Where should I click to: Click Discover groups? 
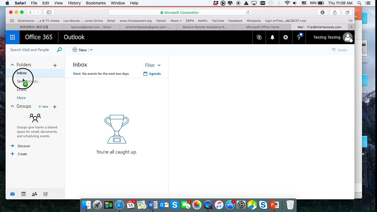tap(24, 146)
